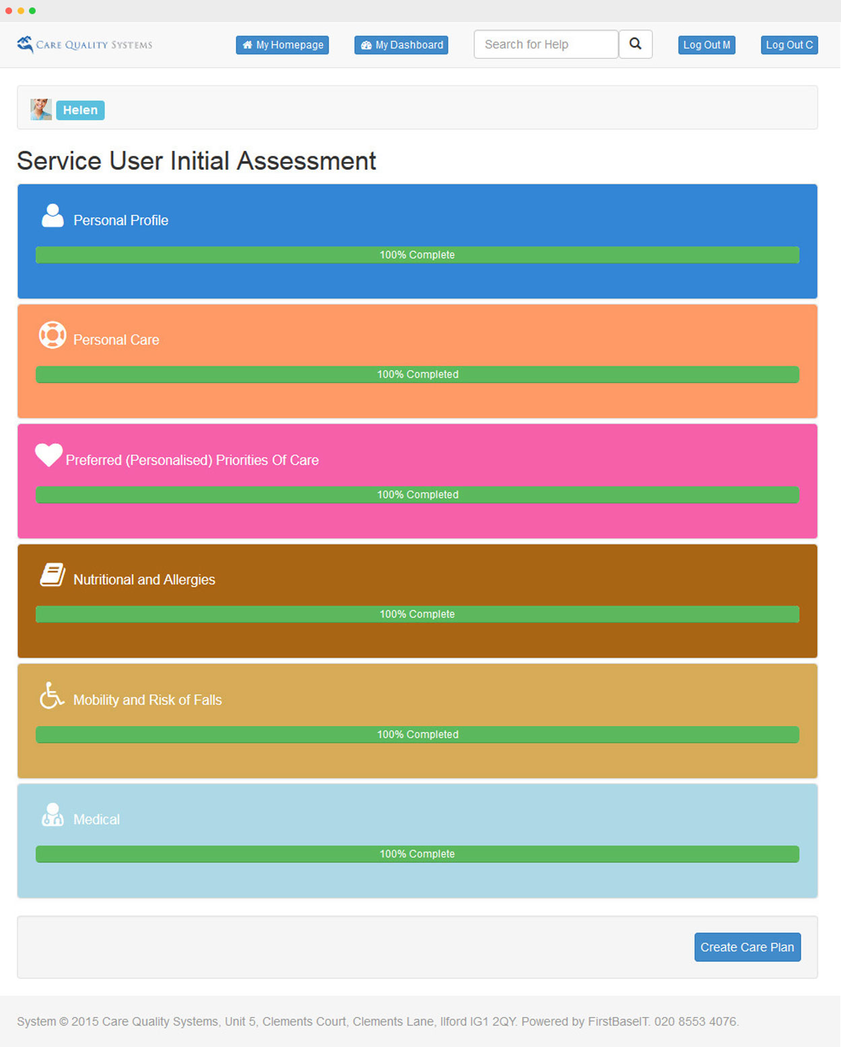Open the Nutritional and Allergies section title
Image resolution: width=841 pixels, height=1047 pixels.
coord(144,579)
